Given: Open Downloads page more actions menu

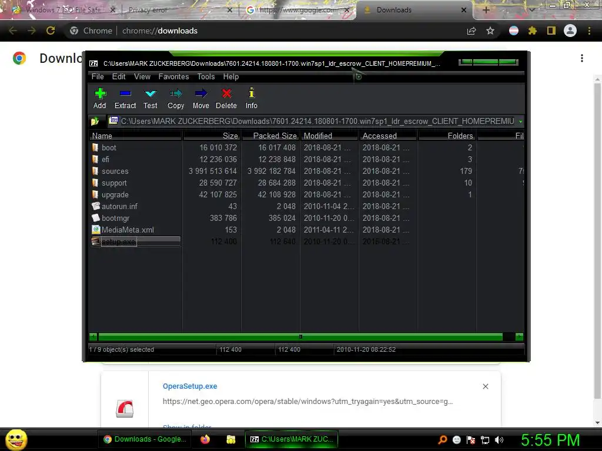Looking at the screenshot, I should pos(582,58).
